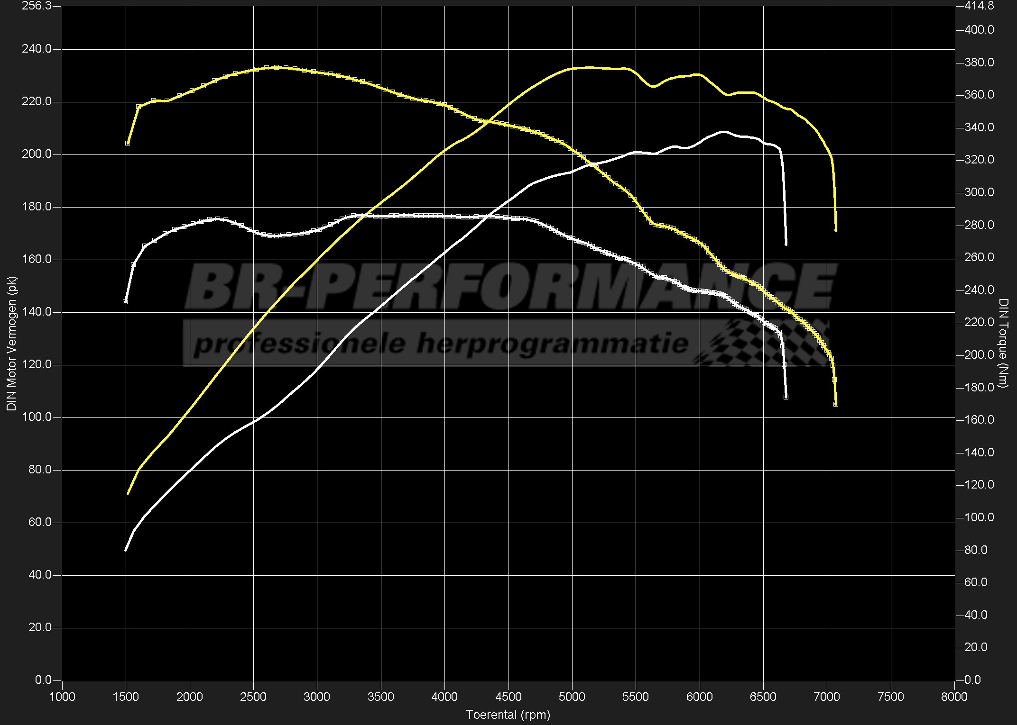1017x725 pixels.
Task: Click the white power curve's lower-left starting point
Action: [126, 550]
